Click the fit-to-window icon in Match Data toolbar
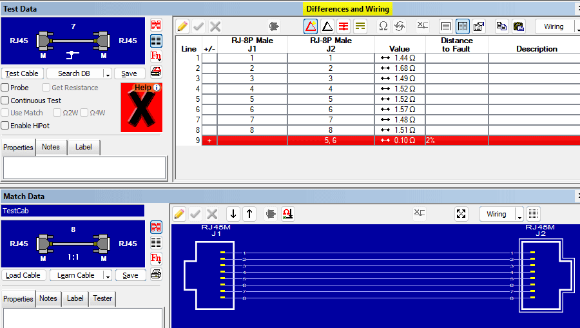The width and height of the screenshot is (580, 328). click(461, 214)
